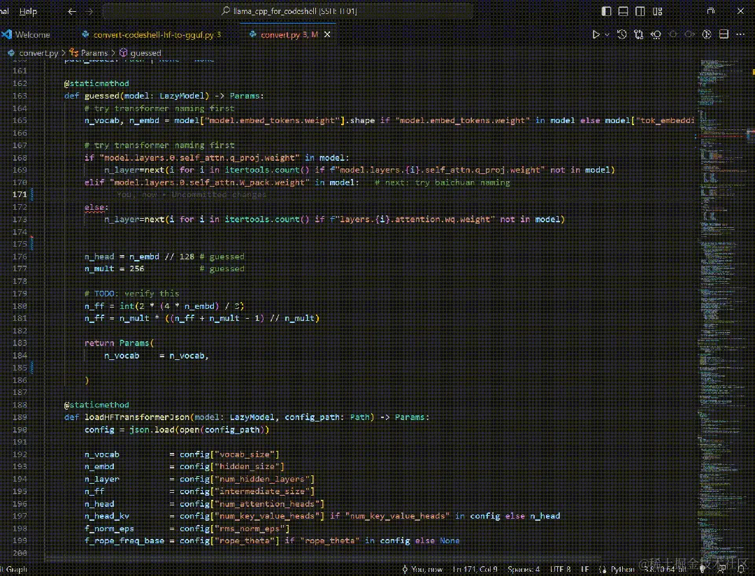This screenshot has width=755, height=576.
Task: Open the run options dropdown arrow
Action: tap(607, 35)
